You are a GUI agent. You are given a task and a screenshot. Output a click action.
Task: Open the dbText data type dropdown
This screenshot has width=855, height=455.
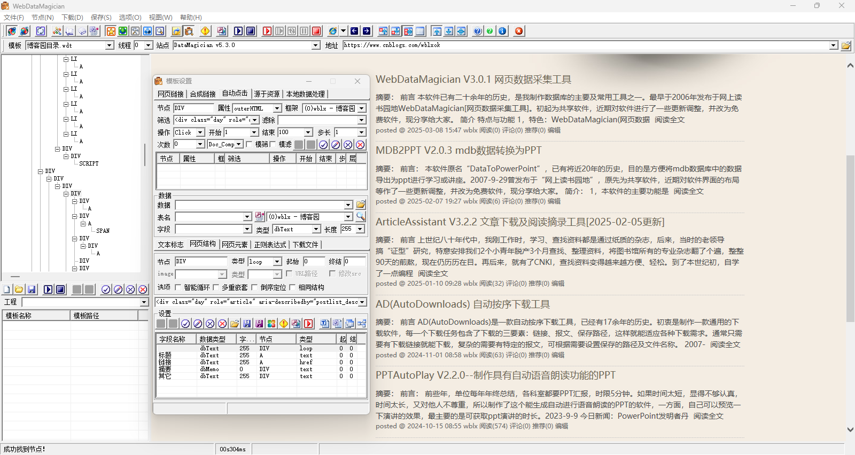pos(316,229)
